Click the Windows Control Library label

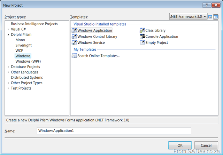(x=97, y=36)
